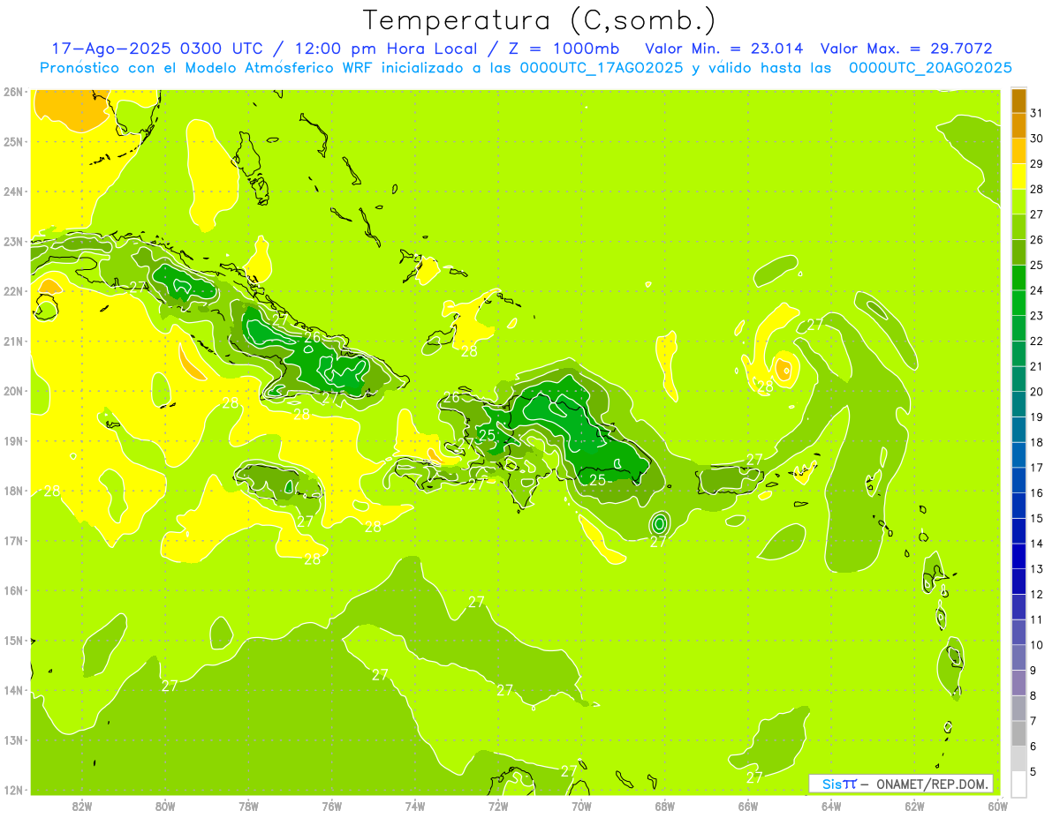Viewport: 1060px width, 818px height.
Task: Click the "19N" latitude axis label
Action: point(13,441)
